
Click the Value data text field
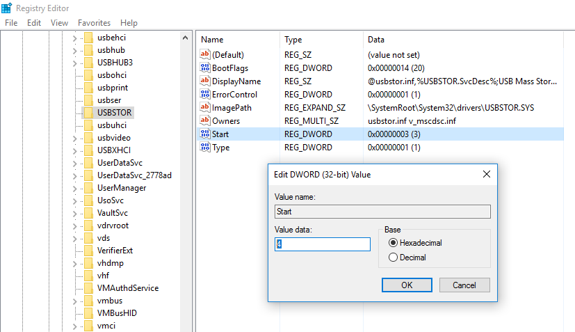(x=323, y=244)
